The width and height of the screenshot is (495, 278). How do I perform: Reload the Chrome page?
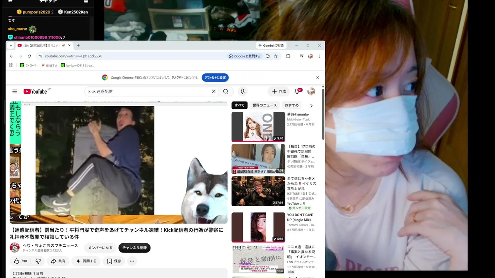pos(29,56)
